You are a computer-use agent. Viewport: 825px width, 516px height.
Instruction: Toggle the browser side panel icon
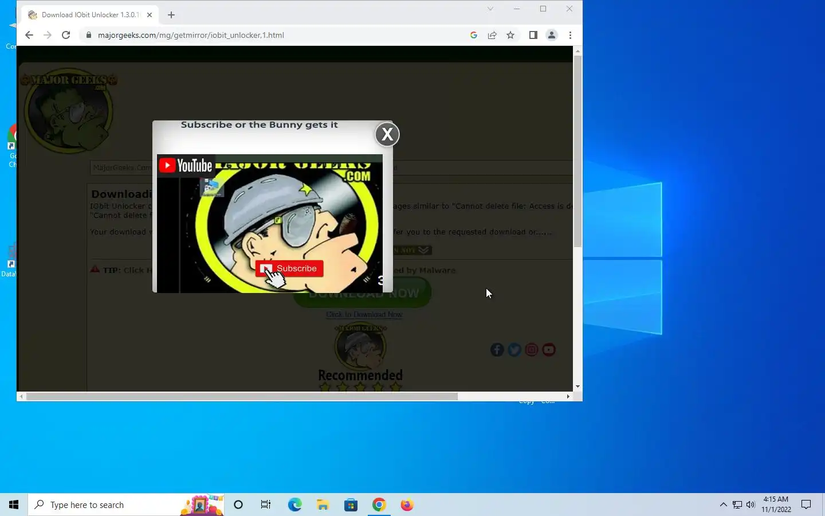click(533, 35)
